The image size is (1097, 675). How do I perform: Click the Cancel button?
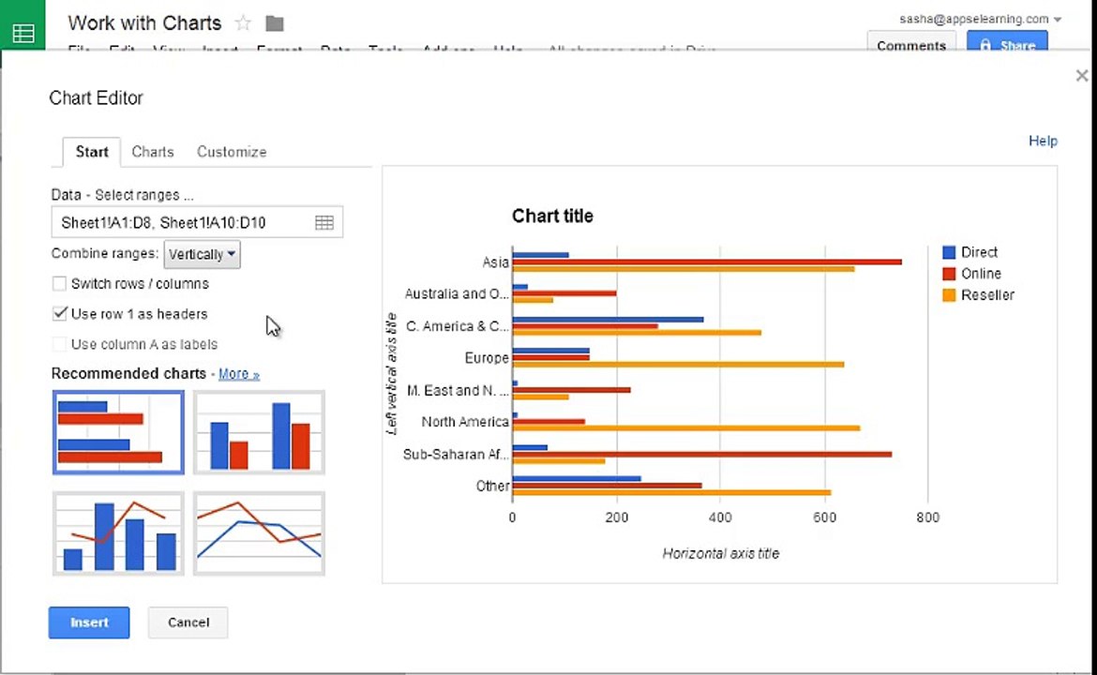point(188,622)
